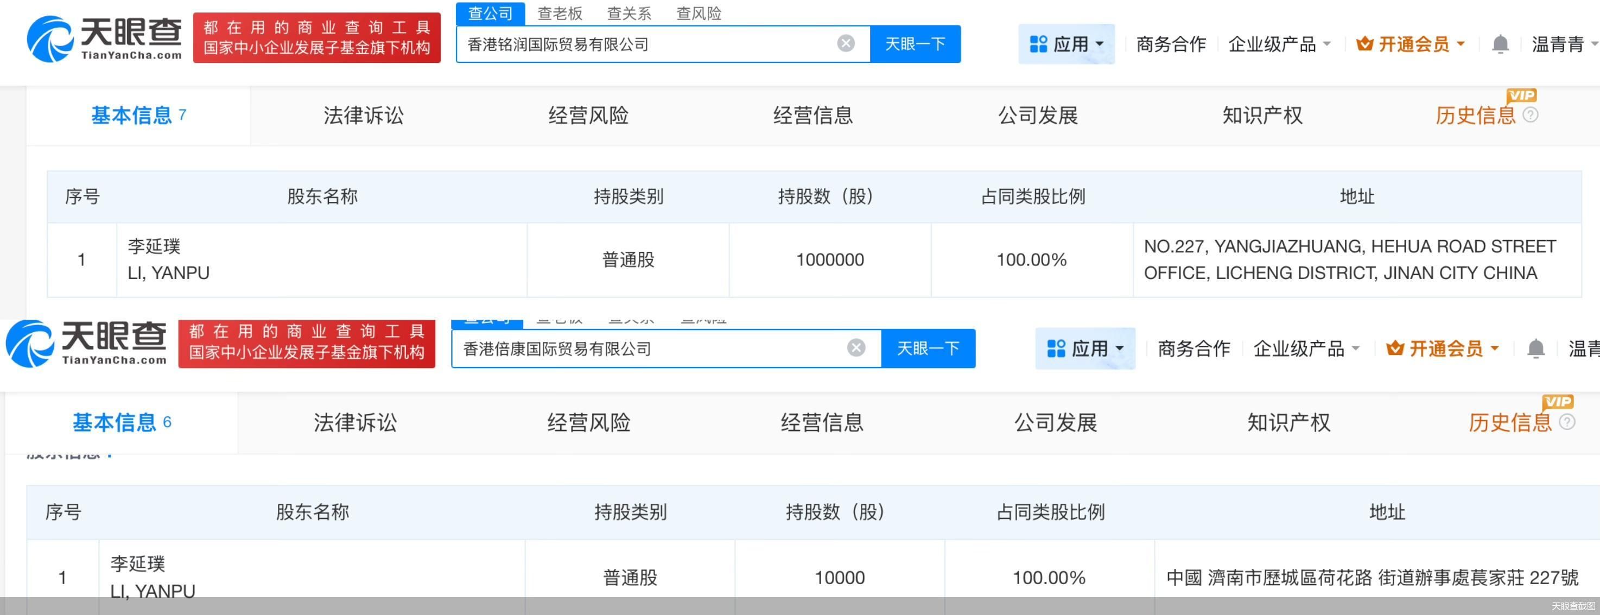
Task: Click the 天眼一下 search button
Action: click(x=916, y=43)
